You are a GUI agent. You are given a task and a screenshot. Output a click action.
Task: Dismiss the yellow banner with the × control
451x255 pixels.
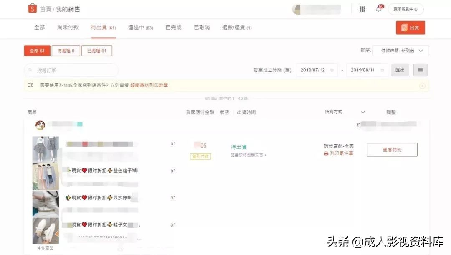point(422,85)
